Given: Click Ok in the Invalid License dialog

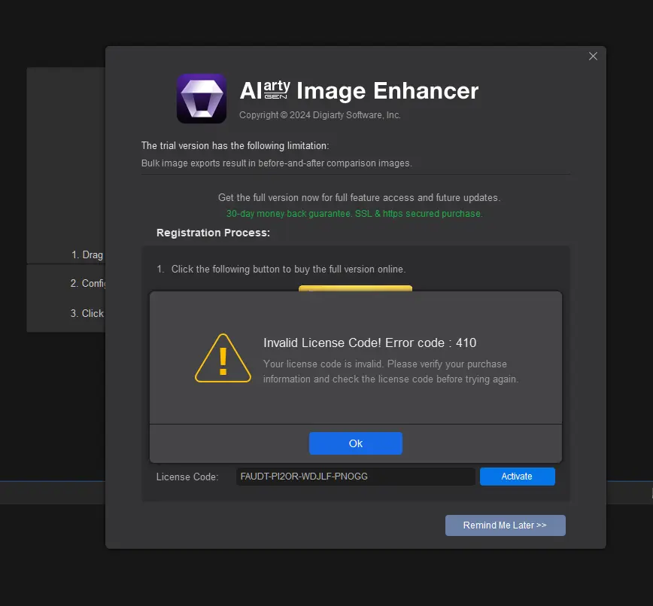Looking at the screenshot, I should click(356, 443).
